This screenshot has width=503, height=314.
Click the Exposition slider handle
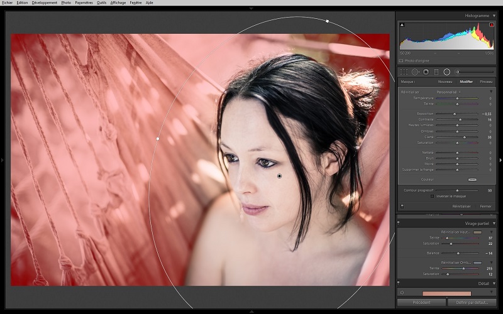455,114
